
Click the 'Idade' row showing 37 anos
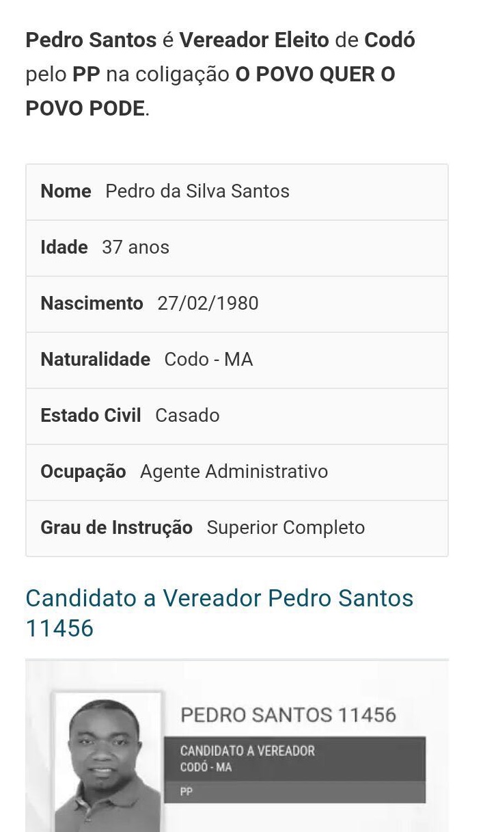236,247
